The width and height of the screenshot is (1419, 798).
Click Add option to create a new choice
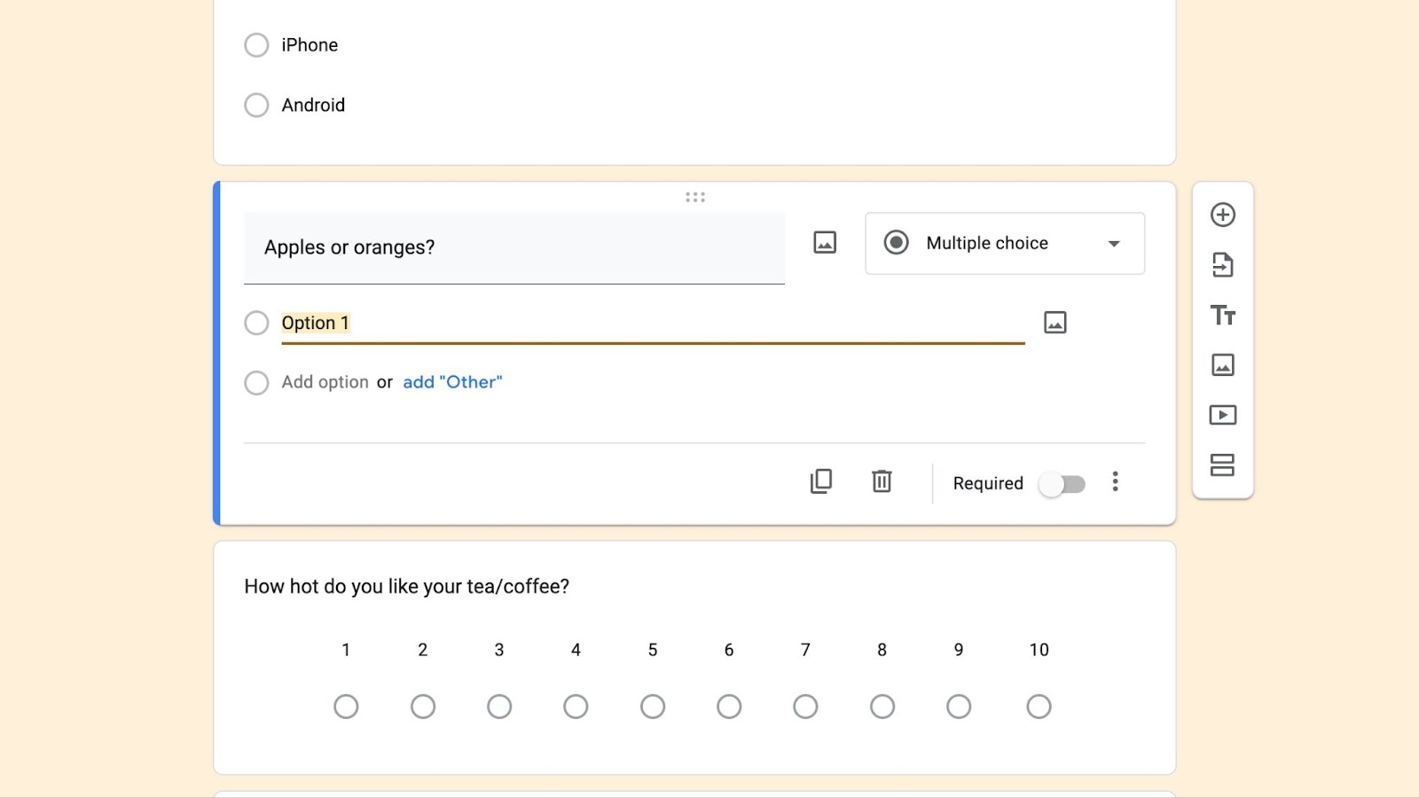click(325, 382)
